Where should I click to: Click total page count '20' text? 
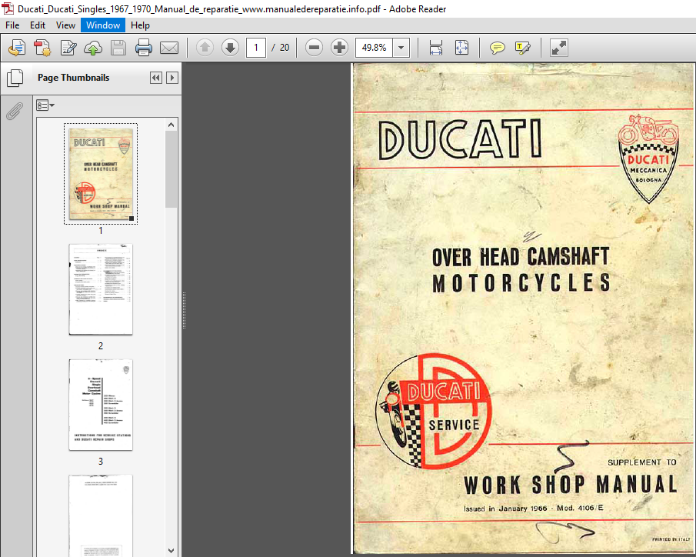point(285,48)
